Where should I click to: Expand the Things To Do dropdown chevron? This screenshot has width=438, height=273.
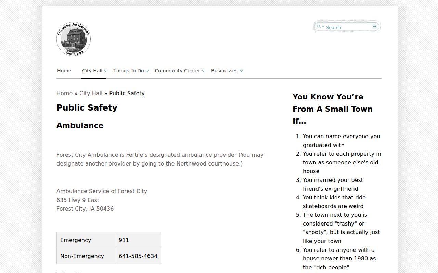(x=147, y=71)
